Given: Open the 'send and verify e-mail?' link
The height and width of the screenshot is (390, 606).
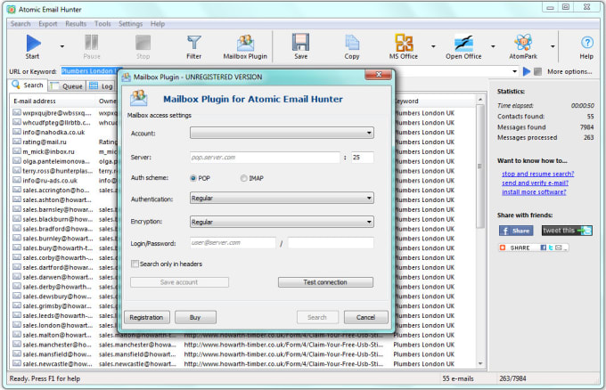Looking at the screenshot, I should [535, 183].
